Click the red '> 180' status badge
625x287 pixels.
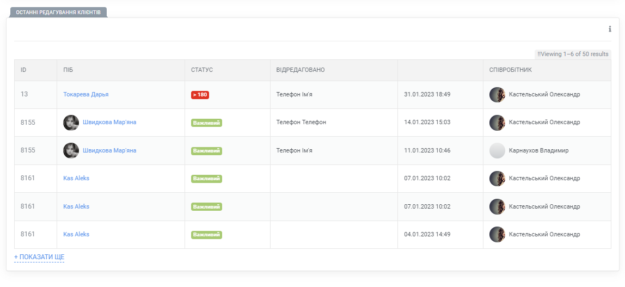200,95
